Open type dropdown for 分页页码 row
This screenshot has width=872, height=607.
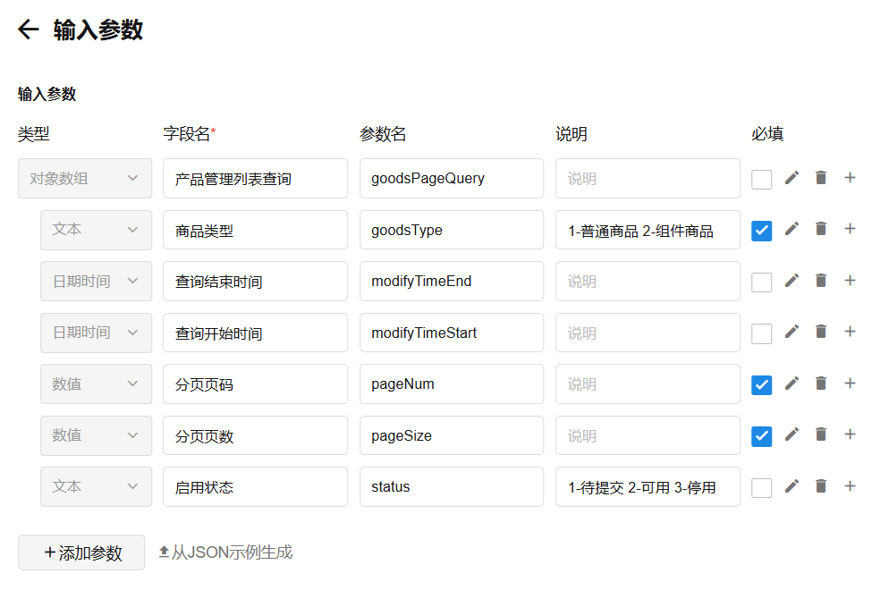coord(97,384)
